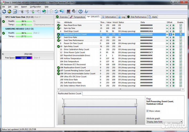Viewport: 189px width, 132px height.
Task: Switch to the Disk Performance tab
Action: pyautogui.click(x=137, y=17)
